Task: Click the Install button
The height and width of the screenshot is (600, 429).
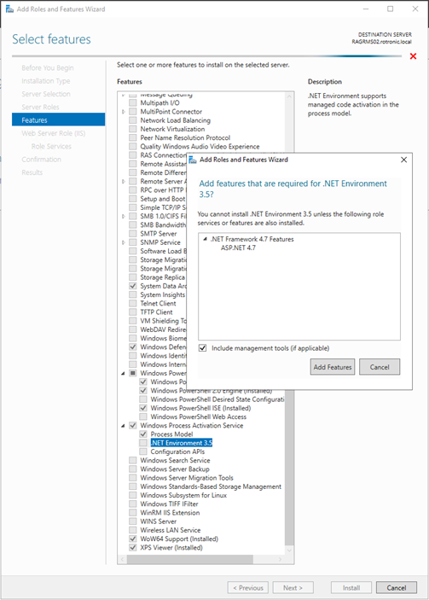Action: click(x=351, y=587)
